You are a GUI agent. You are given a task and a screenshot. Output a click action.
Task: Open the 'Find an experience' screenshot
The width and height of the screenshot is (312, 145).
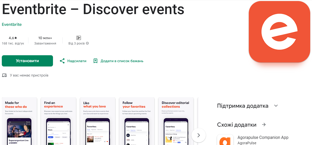[59, 121]
